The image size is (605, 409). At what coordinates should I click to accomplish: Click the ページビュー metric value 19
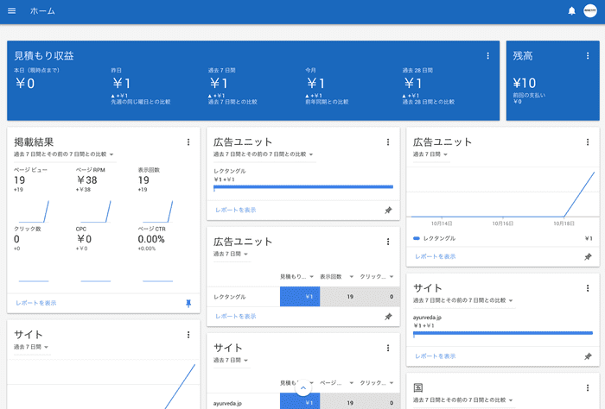tap(19, 180)
